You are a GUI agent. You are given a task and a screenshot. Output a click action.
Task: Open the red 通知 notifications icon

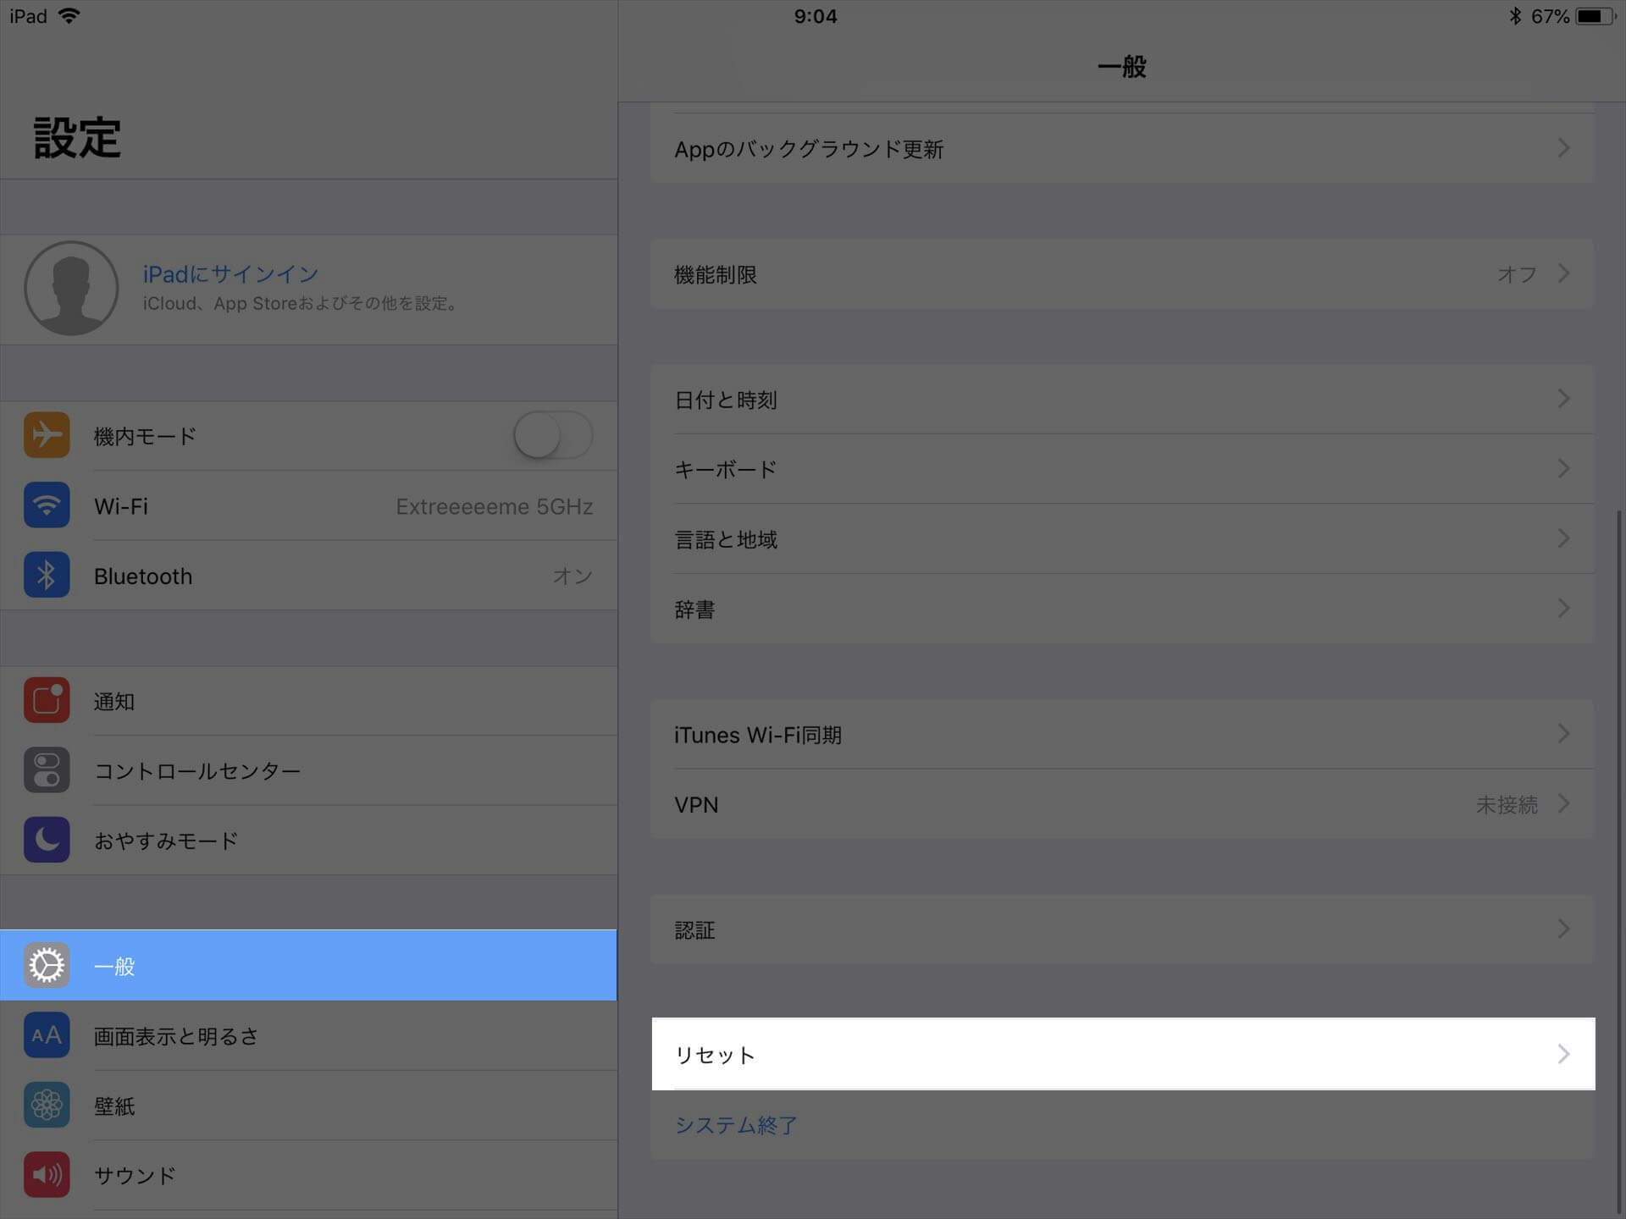click(x=47, y=700)
